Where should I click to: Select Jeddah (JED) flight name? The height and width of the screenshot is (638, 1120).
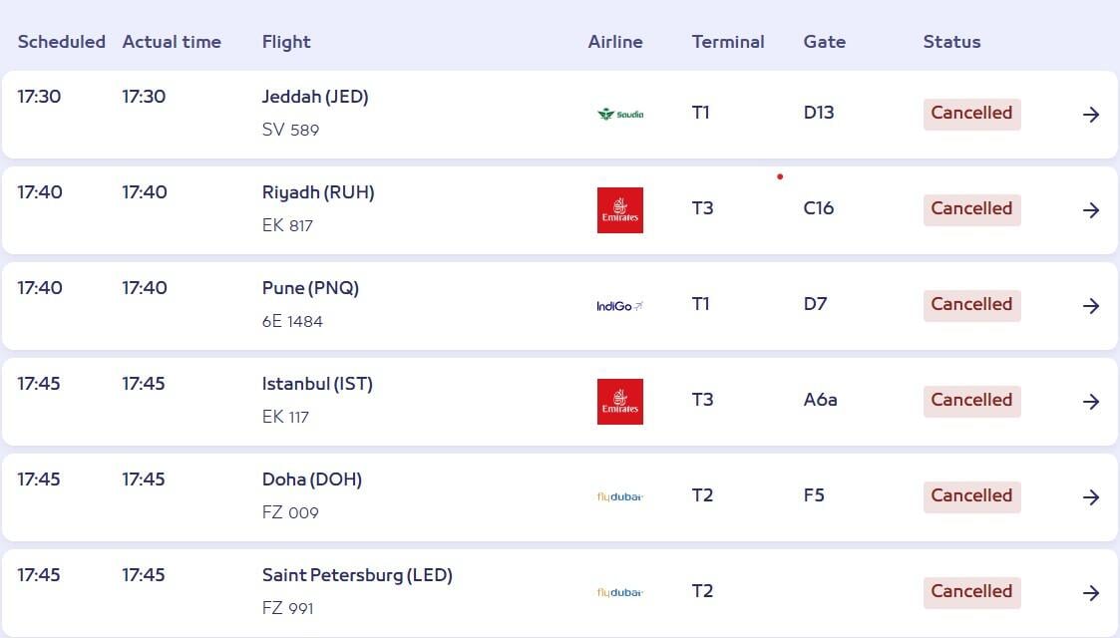[315, 97]
